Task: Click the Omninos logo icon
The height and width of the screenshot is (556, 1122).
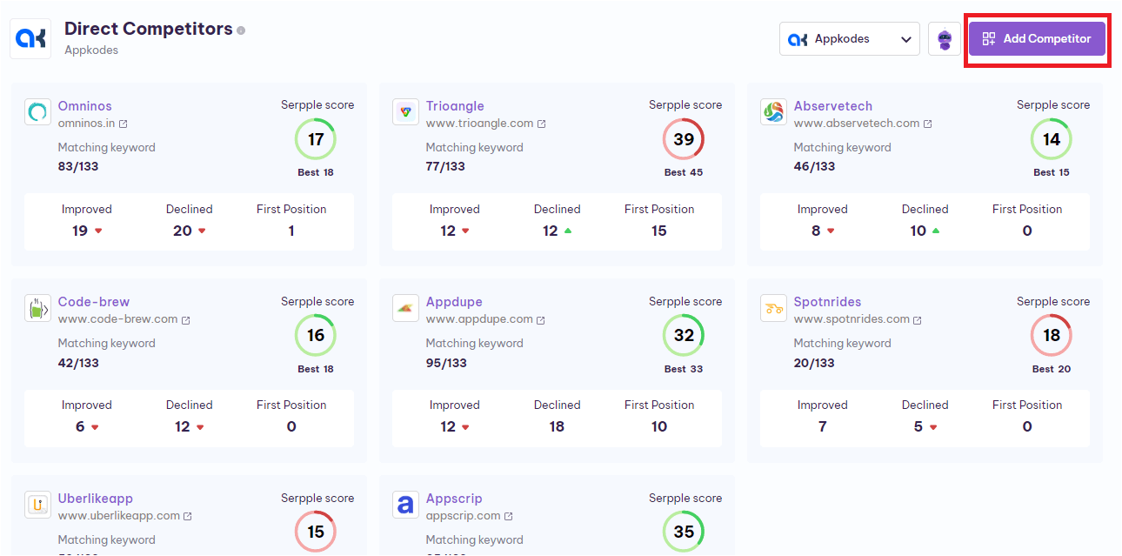Action: point(37,111)
